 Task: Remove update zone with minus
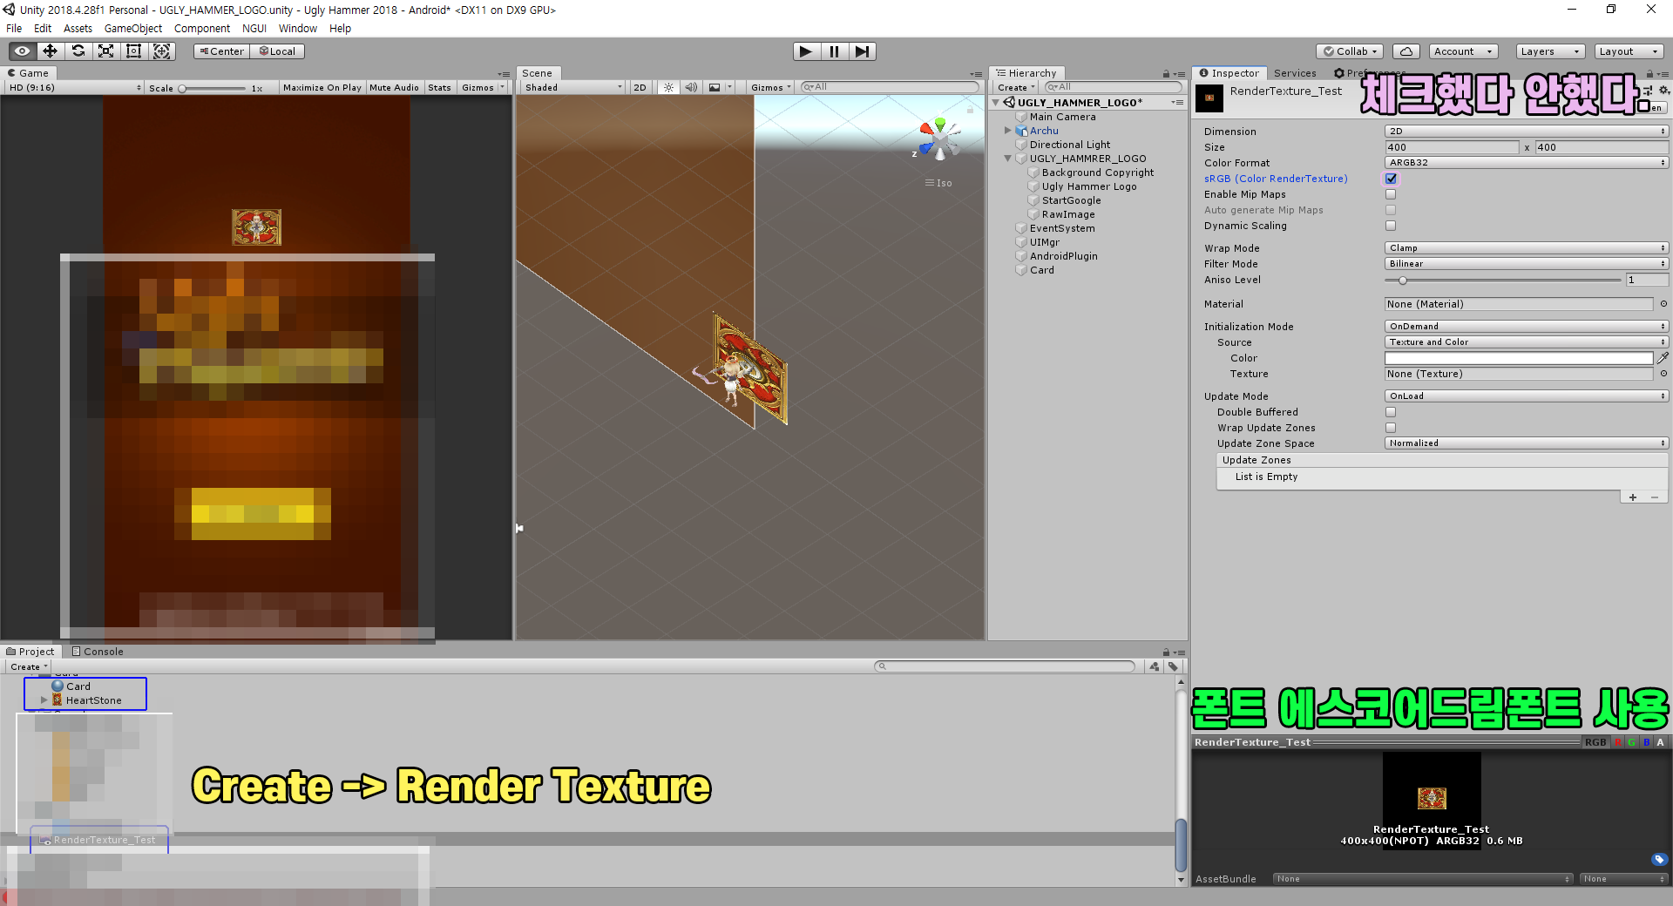point(1655,497)
